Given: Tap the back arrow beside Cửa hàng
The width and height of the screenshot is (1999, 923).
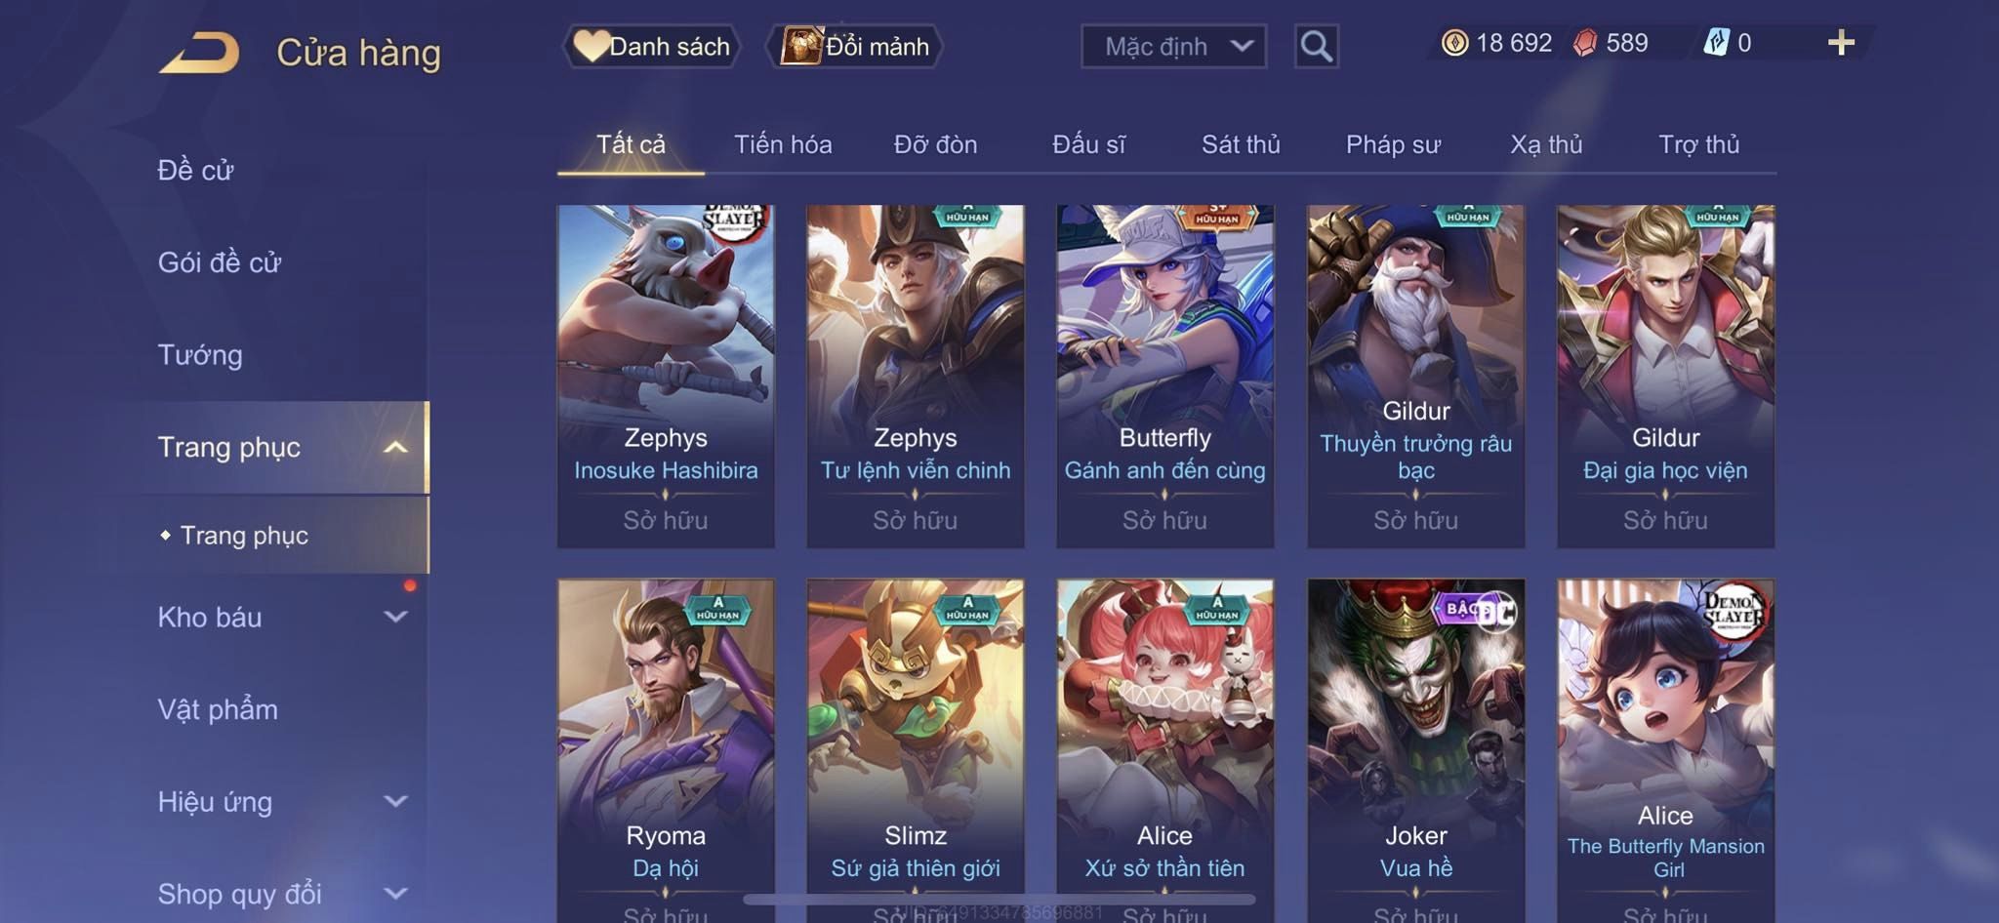Looking at the screenshot, I should tap(199, 53).
